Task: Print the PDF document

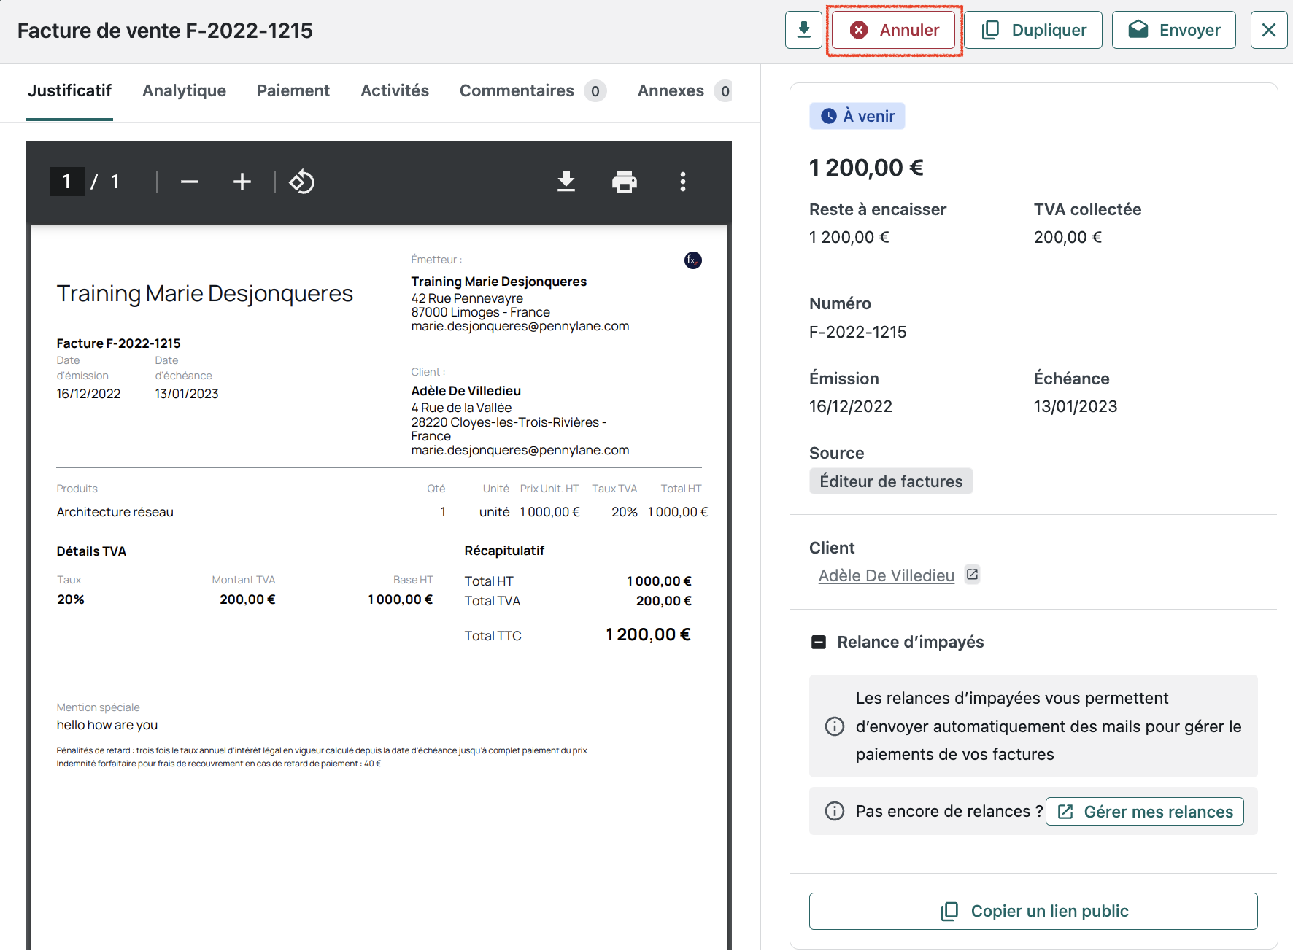Action: click(x=625, y=182)
